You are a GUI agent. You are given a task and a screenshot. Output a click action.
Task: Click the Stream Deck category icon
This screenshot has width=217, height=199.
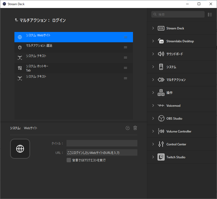tap(161, 28)
